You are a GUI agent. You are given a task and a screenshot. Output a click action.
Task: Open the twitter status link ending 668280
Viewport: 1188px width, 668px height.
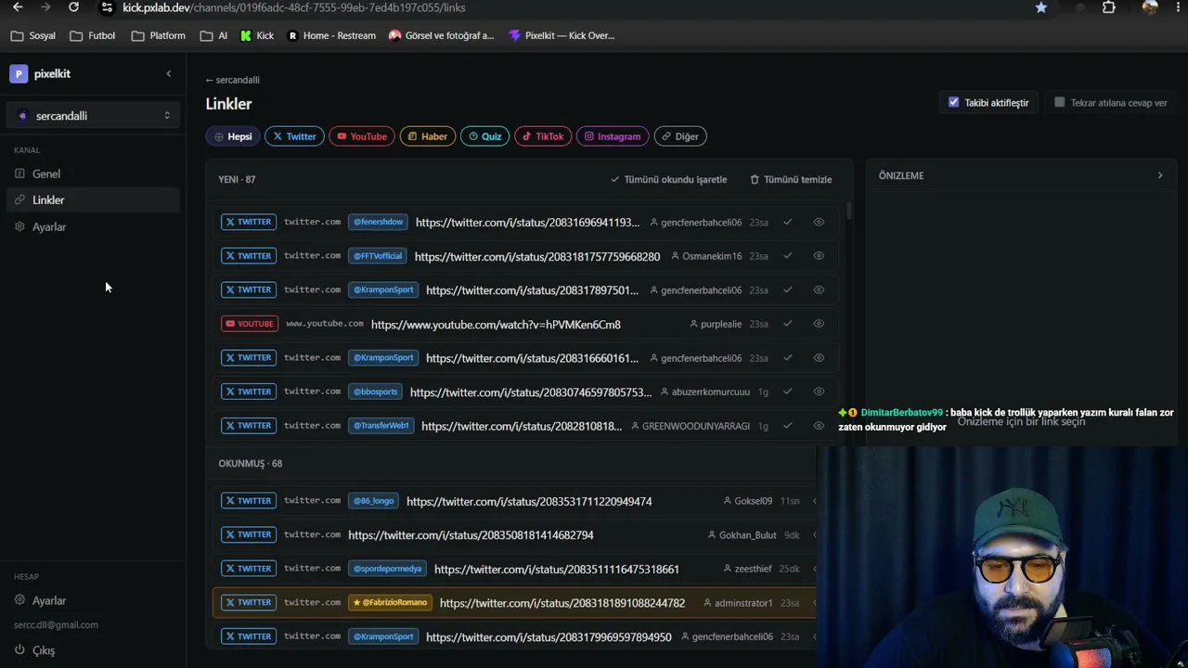(537, 256)
